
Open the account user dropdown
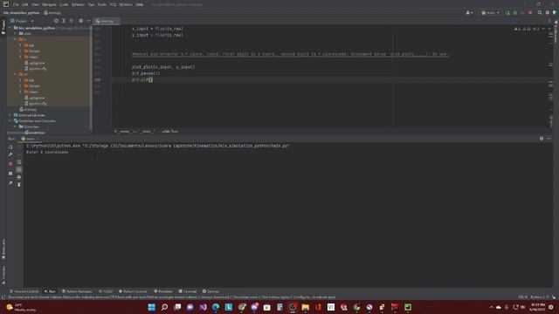469,13
